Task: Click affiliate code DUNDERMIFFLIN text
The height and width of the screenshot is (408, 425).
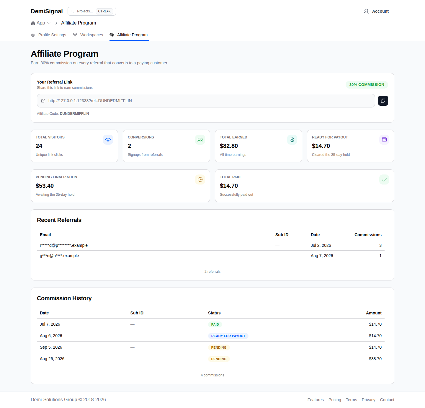Action: (x=74, y=114)
